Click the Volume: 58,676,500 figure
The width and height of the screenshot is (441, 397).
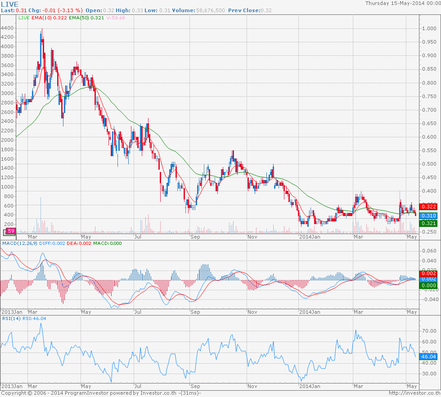tap(198, 10)
